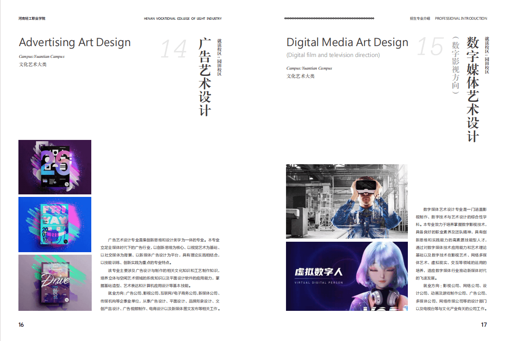Click the 河南轻工职业学院 header text
The width and height of the screenshot is (505, 341).
(x=32, y=18)
